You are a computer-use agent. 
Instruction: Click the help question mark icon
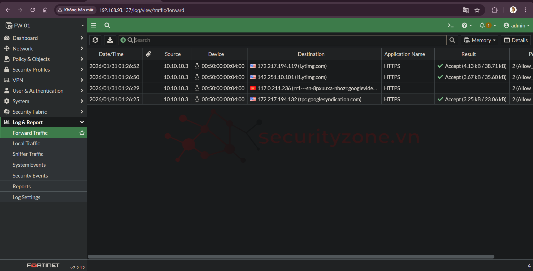[464, 26]
